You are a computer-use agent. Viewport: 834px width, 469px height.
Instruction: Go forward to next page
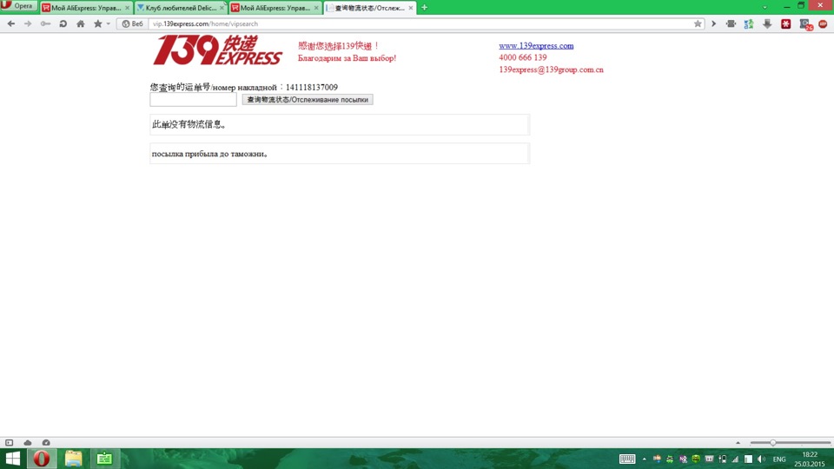coord(28,23)
